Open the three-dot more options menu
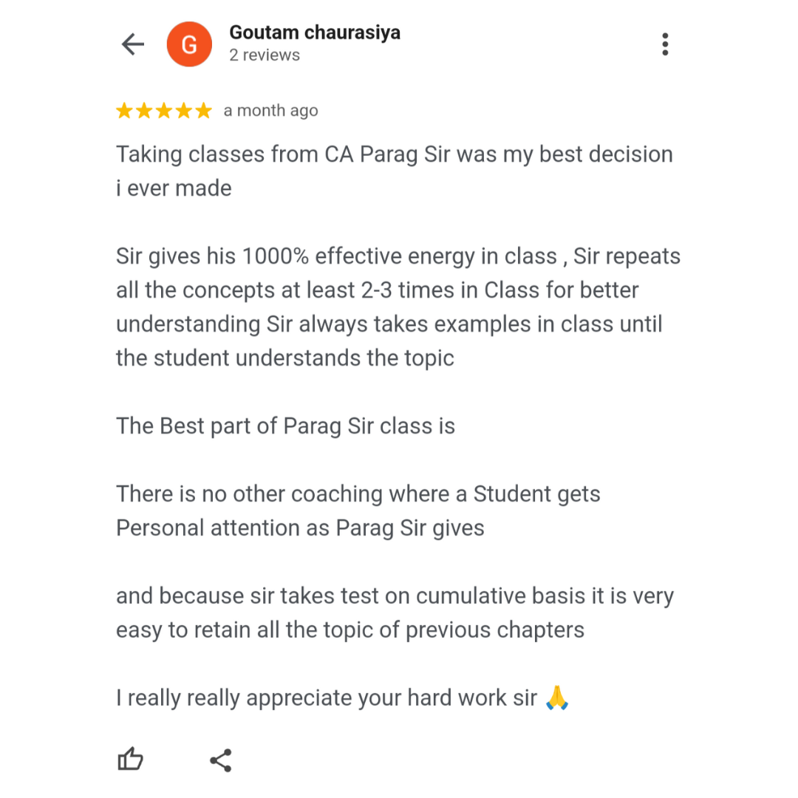 tap(665, 44)
